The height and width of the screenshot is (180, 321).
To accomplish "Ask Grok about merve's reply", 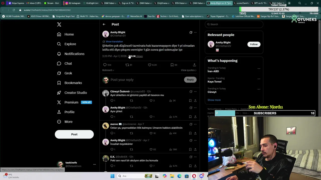I will [191, 124].
